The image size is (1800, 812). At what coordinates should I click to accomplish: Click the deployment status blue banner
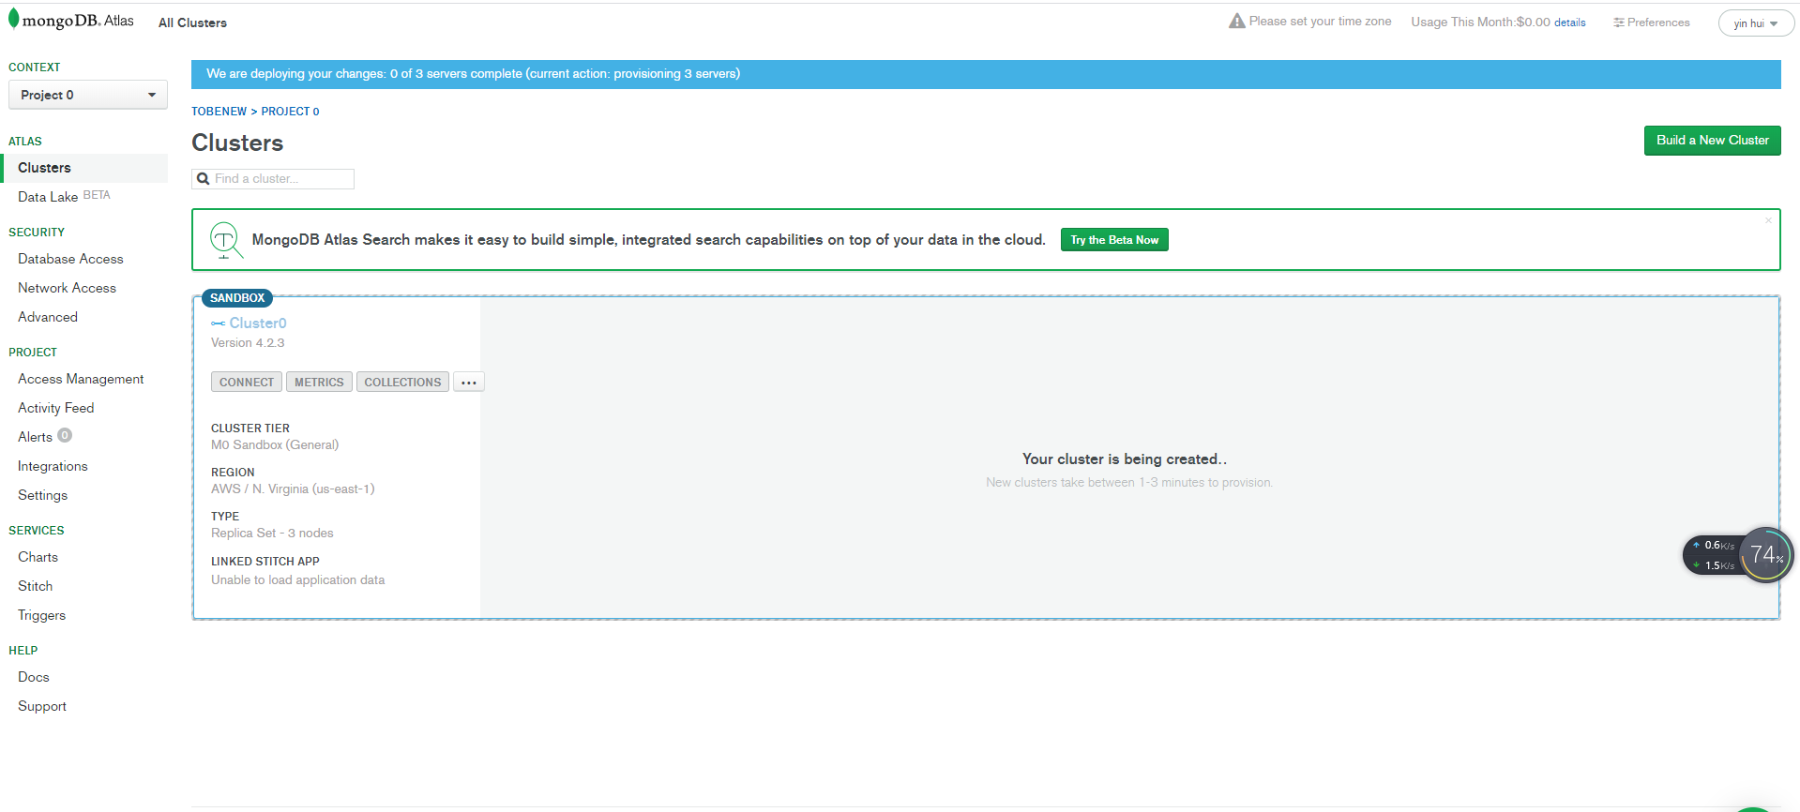tap(986, 74)
